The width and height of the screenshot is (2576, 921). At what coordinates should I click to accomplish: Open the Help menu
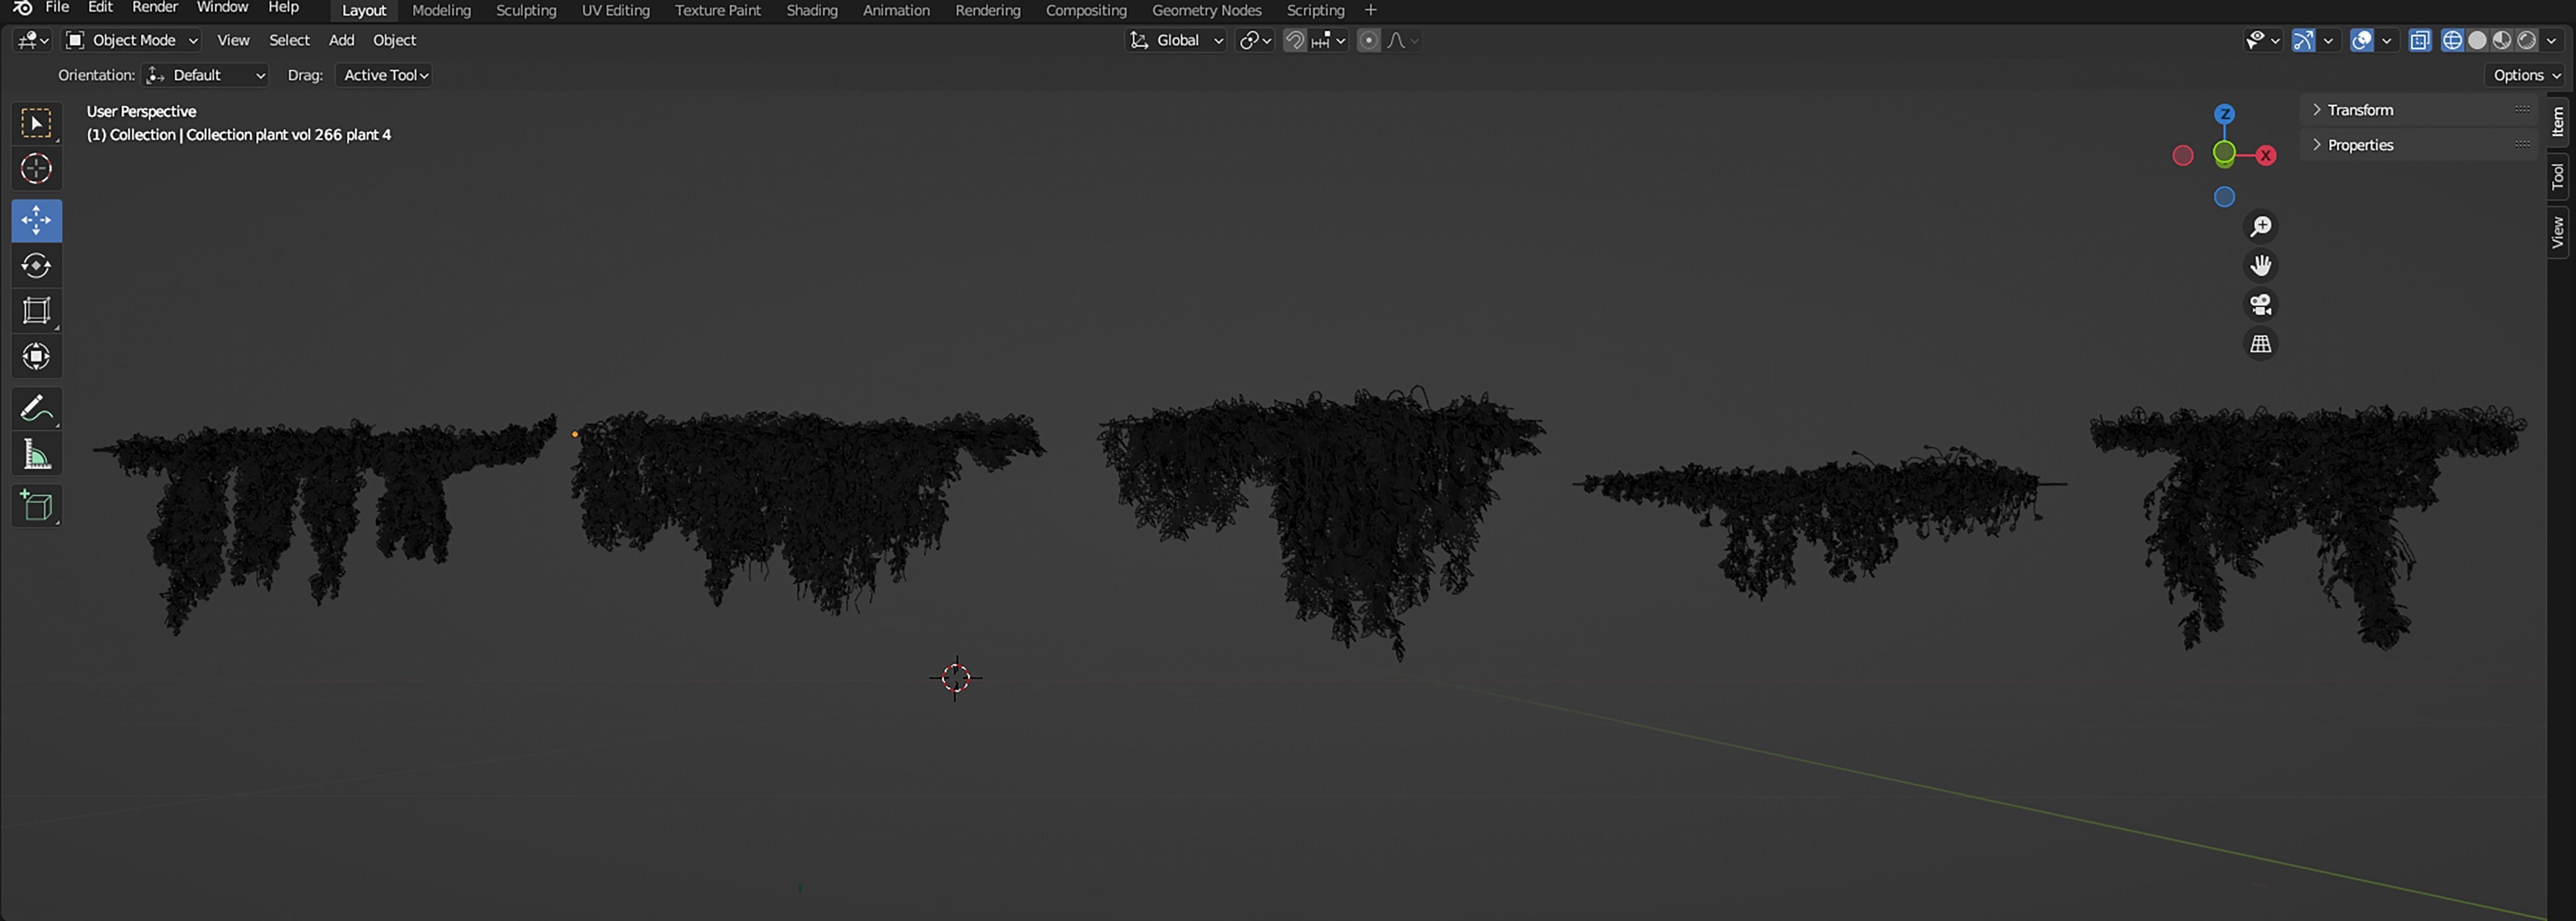[283, 8]
